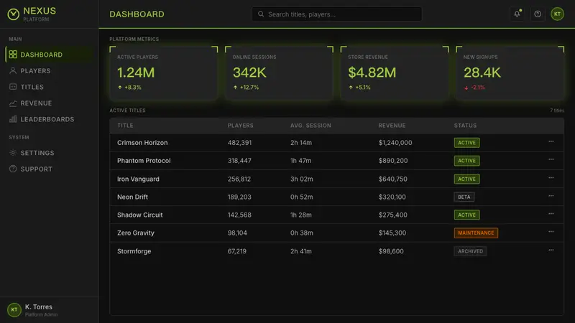Click the 7 titles count label
The image size is (575, 323).
[x=556, y=111]
